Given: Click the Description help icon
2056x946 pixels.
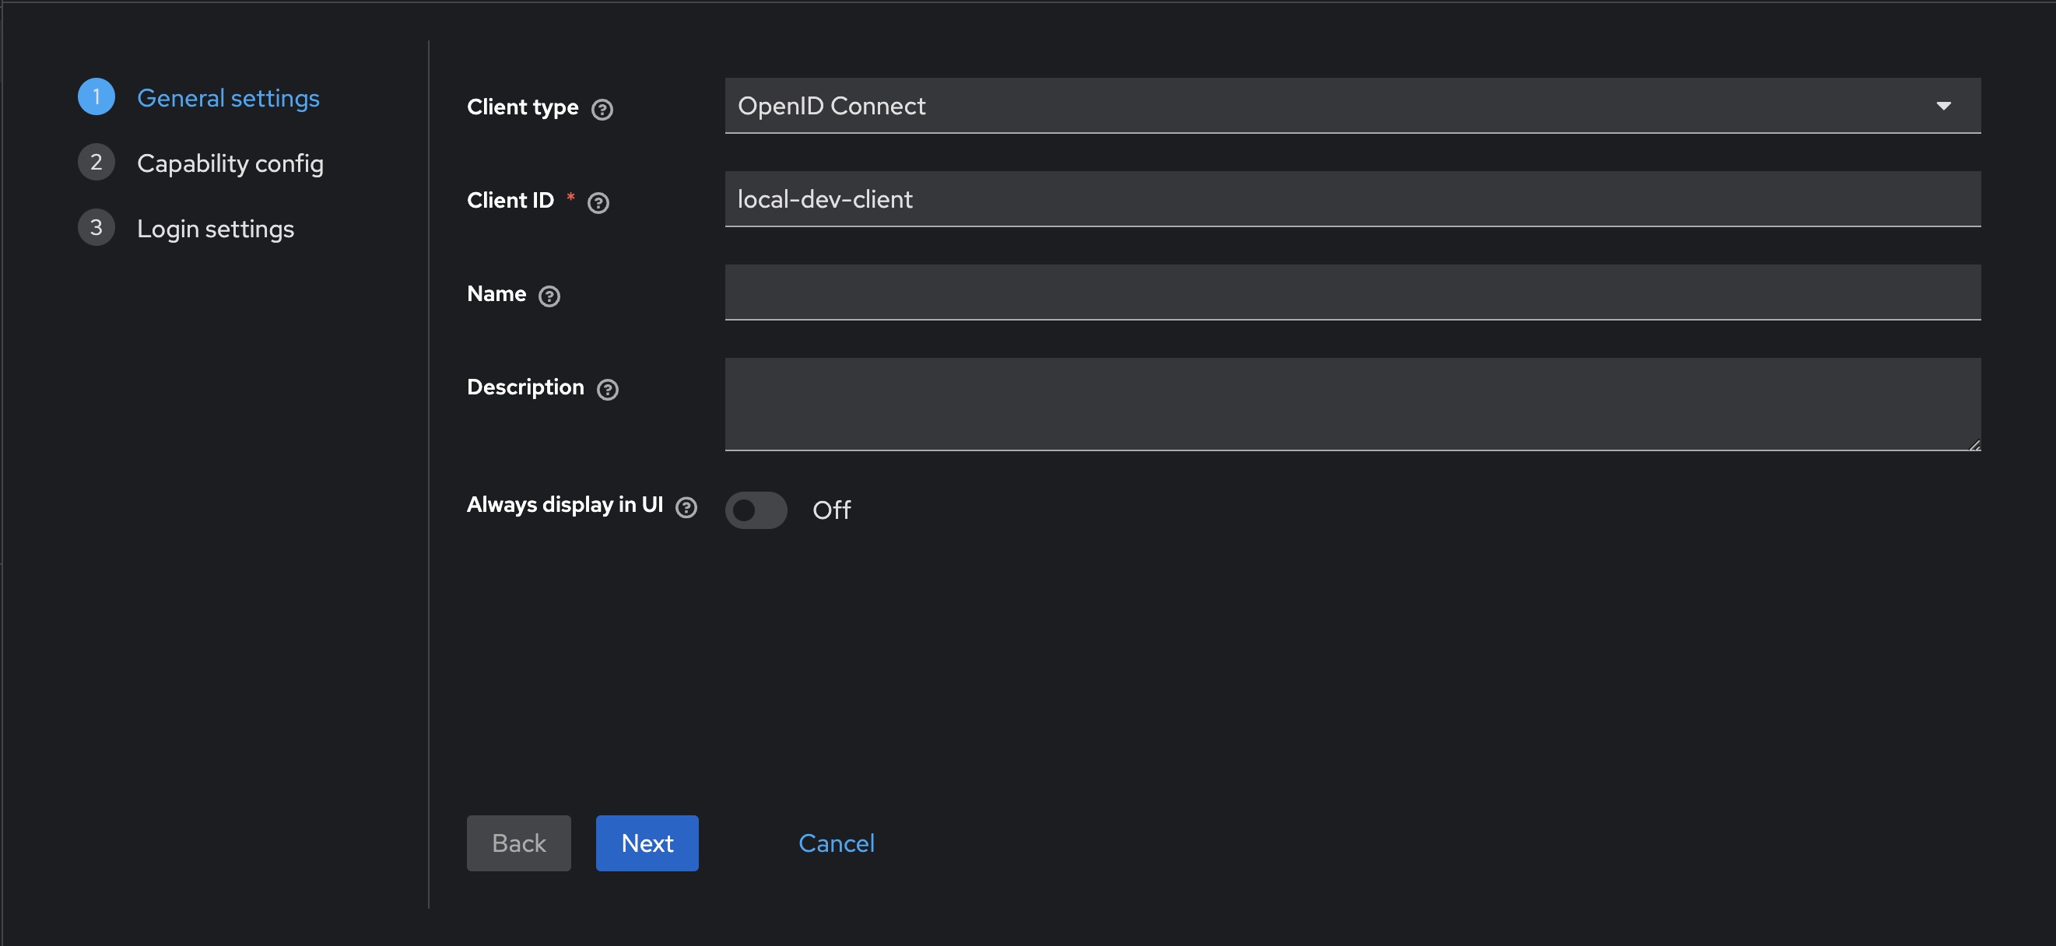Looking at the screenshot, I should 607,390.
